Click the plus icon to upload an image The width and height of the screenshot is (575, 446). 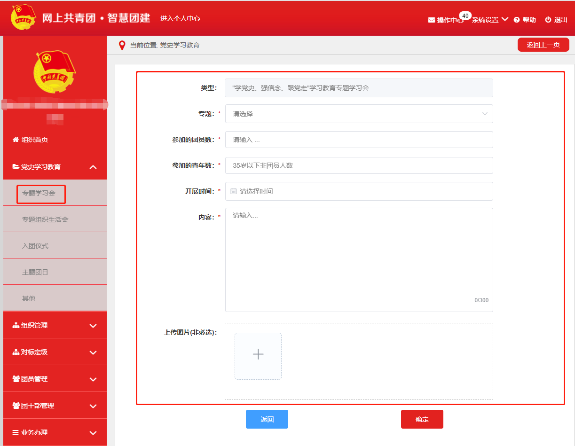point(258,355)
